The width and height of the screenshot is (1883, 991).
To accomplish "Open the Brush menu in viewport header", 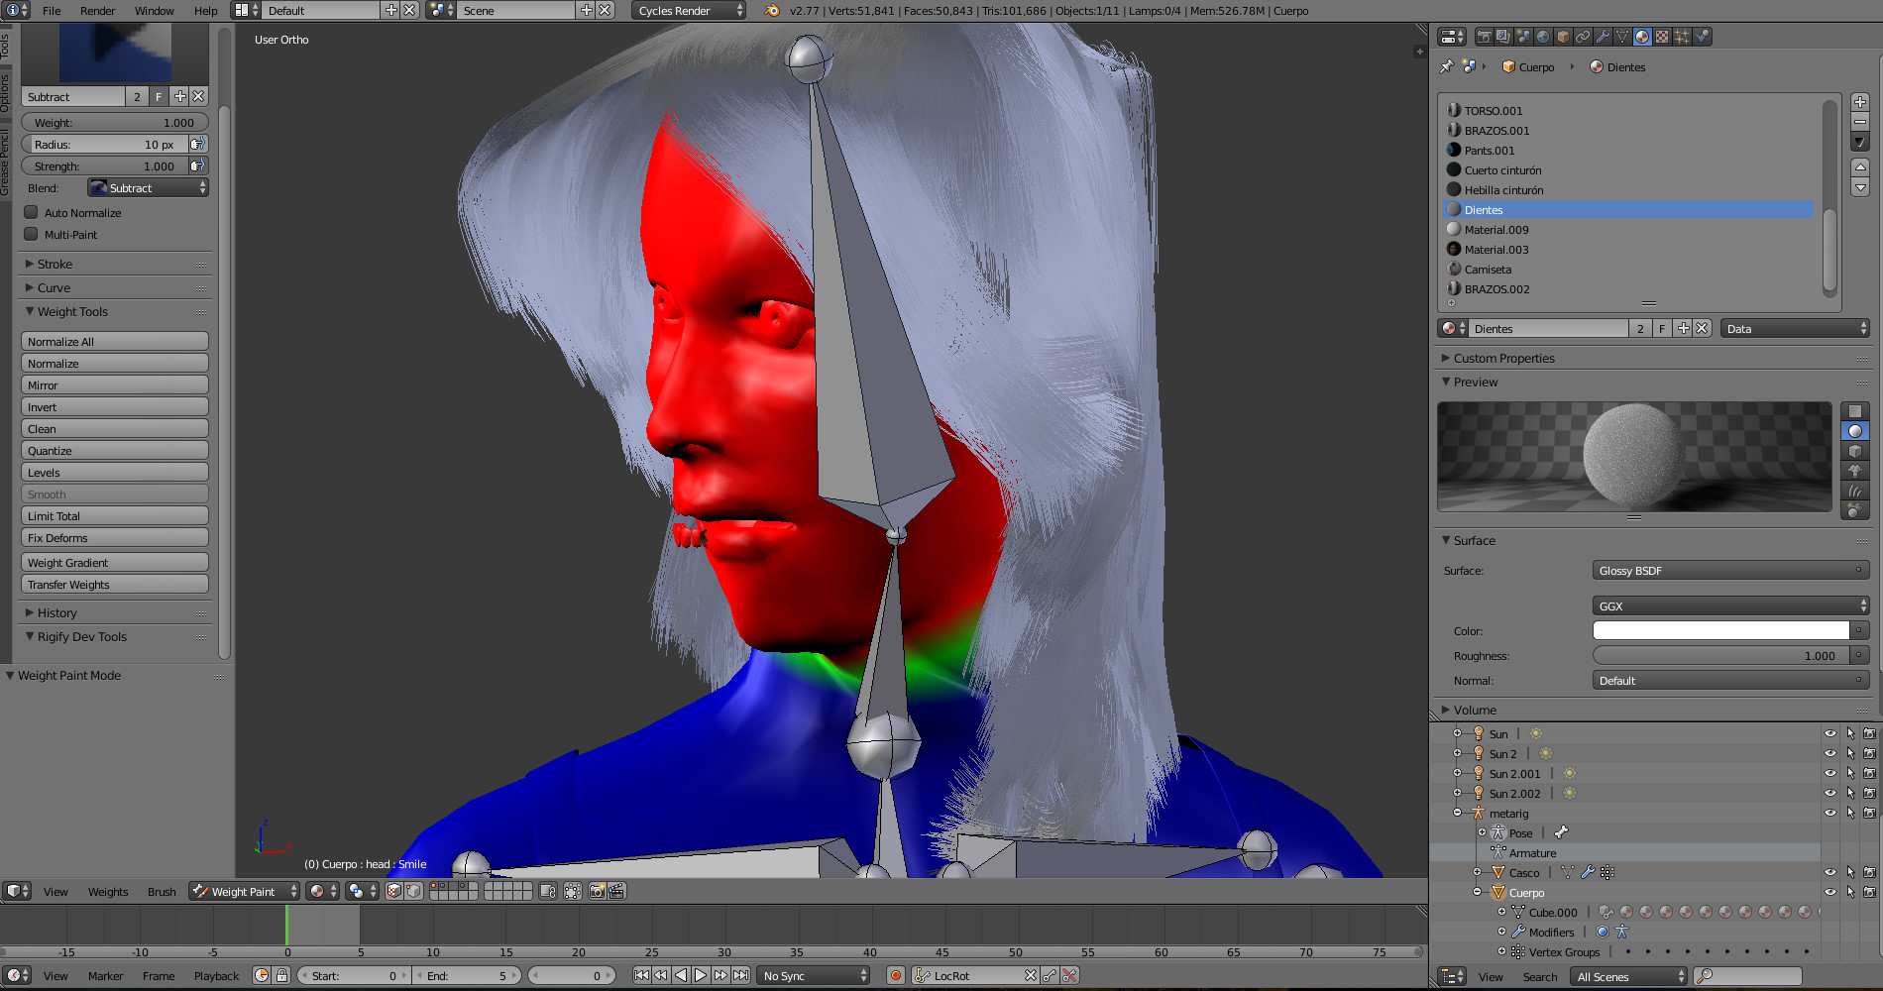I will pos(162,891).
